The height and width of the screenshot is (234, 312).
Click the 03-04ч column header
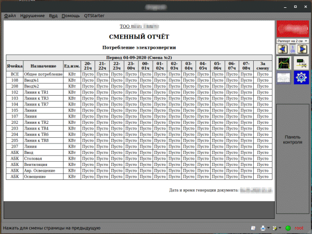pyautogui.click(x=189, y=66)
